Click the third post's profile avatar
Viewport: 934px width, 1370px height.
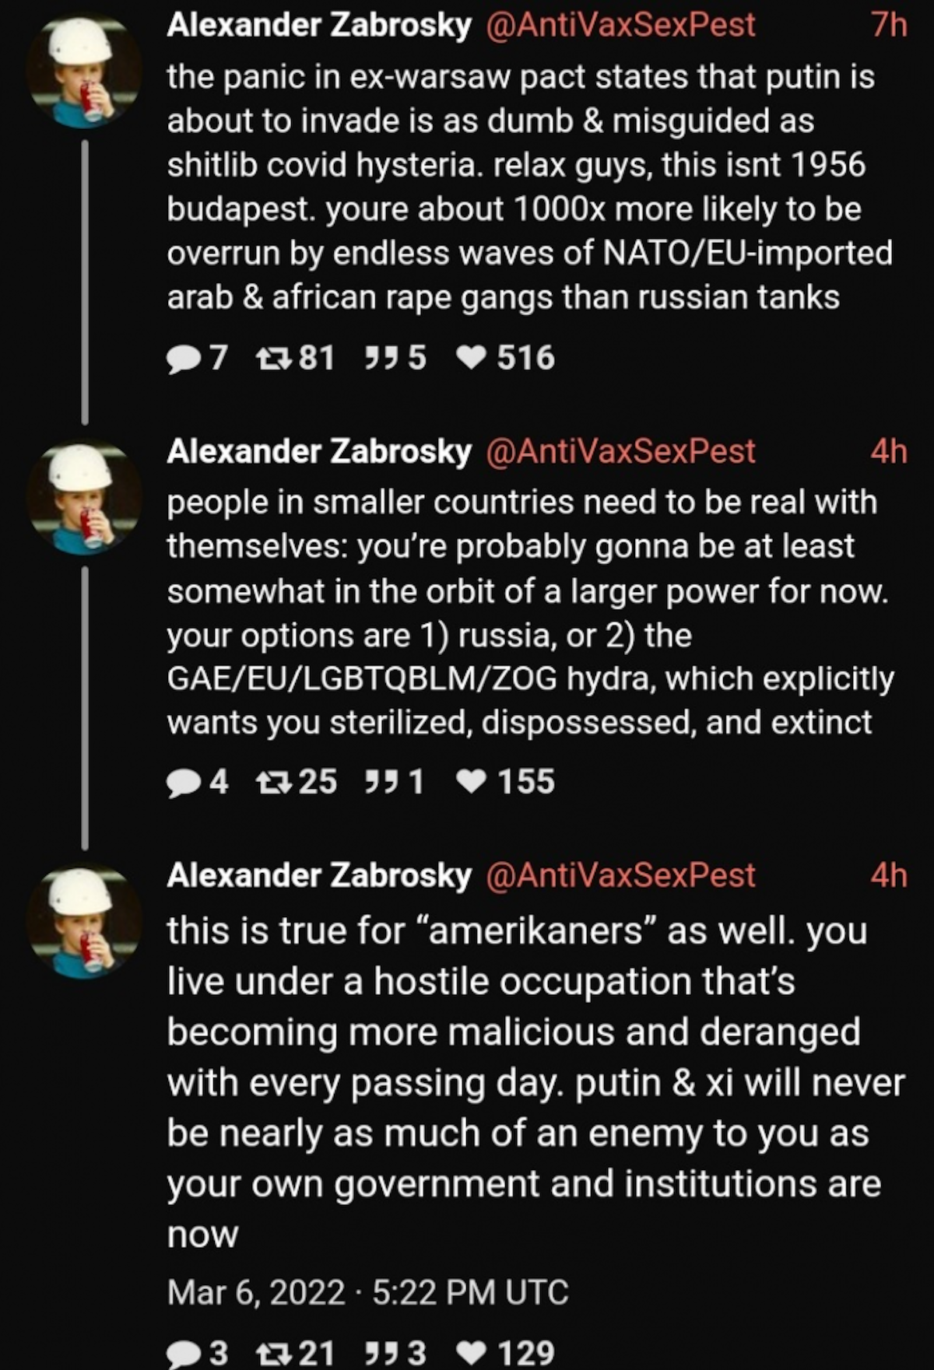[85, 922]
